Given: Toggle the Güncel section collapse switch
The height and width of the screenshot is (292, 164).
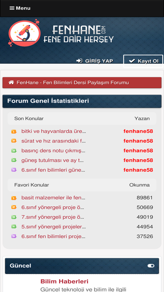Looking at the screenshot, I should [151, 266].
